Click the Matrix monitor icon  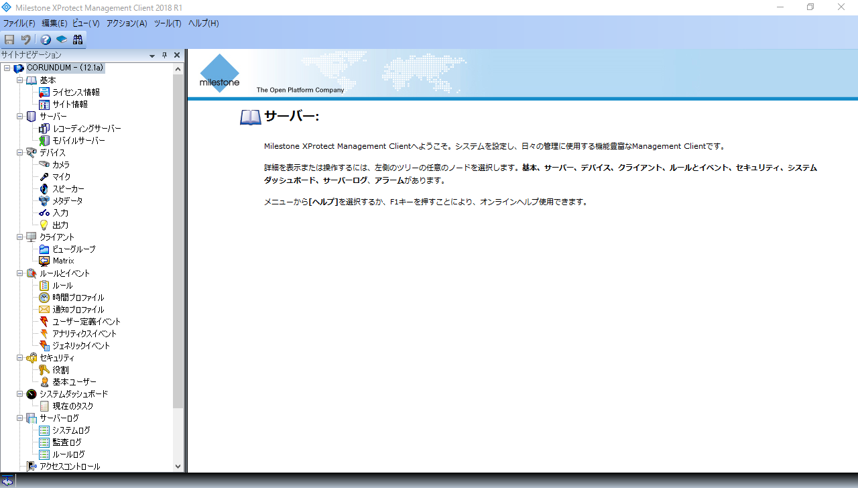click(x=44, y=261)
